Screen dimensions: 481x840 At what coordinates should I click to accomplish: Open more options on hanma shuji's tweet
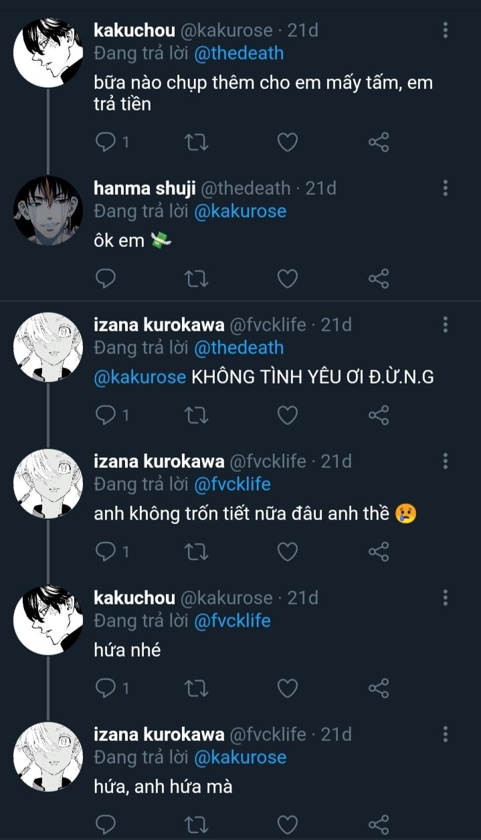(x=446, y=188)
